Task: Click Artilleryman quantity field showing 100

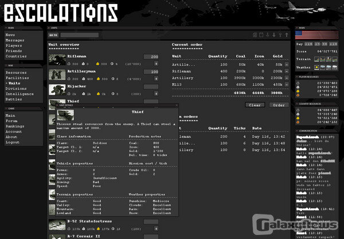Action: pos(151,71)
